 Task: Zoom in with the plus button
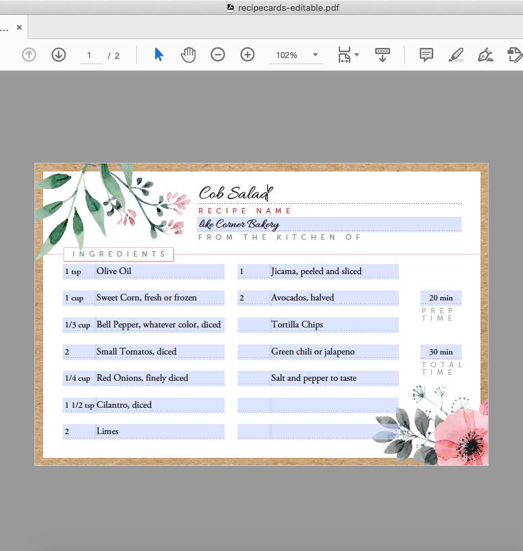pos(248,55)
